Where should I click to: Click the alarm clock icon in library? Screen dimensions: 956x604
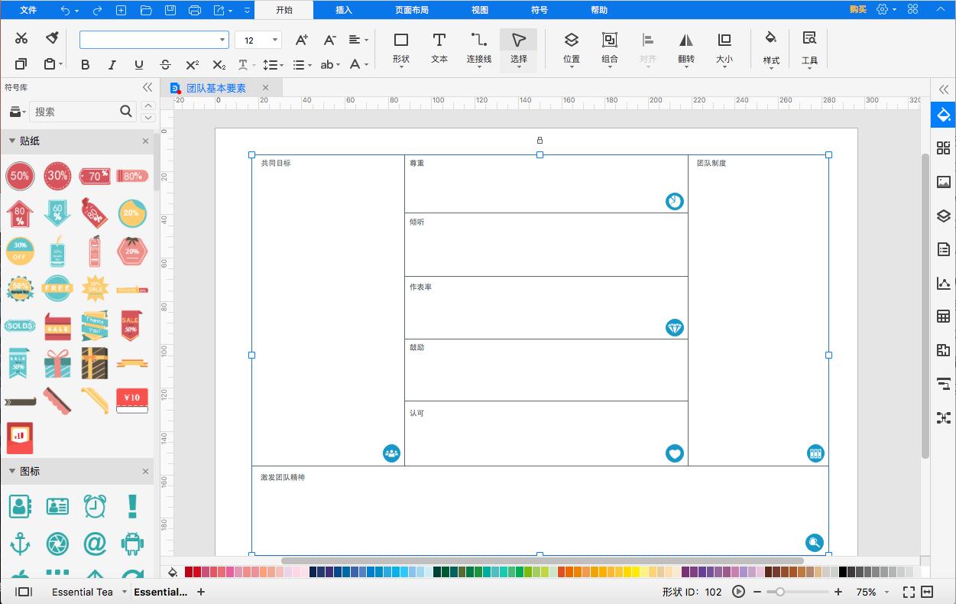tap(95, 506)
